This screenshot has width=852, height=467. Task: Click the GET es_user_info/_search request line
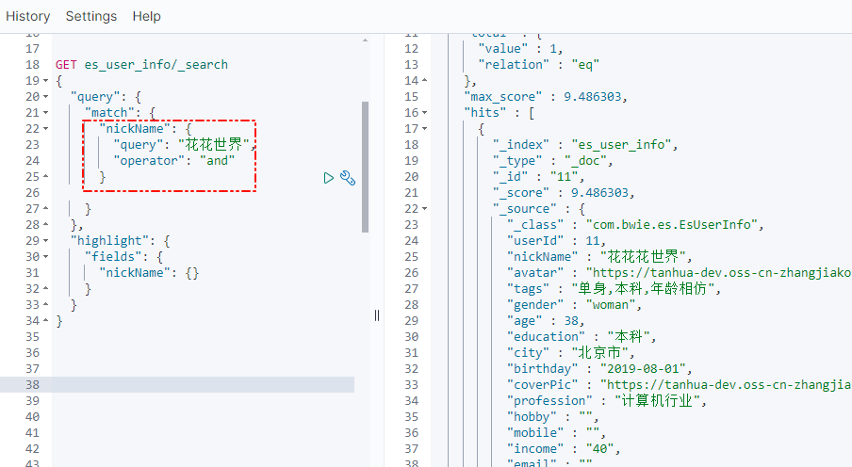(141, 65)
